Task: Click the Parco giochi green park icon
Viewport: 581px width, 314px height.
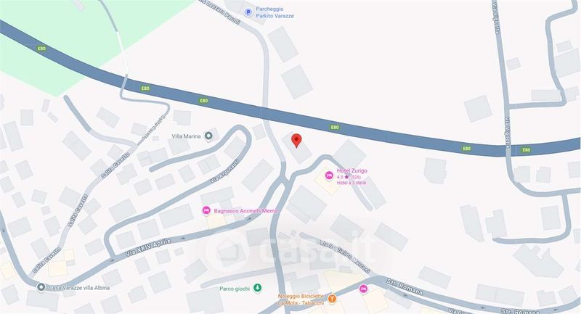Action: pyautogui.click(x=257, y=288)
